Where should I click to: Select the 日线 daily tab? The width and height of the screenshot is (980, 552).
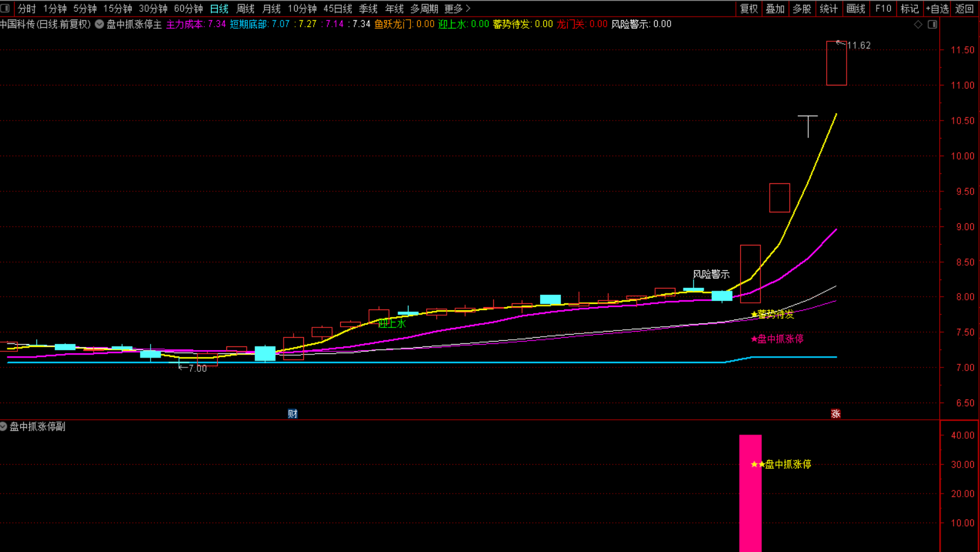click(219, 9)
